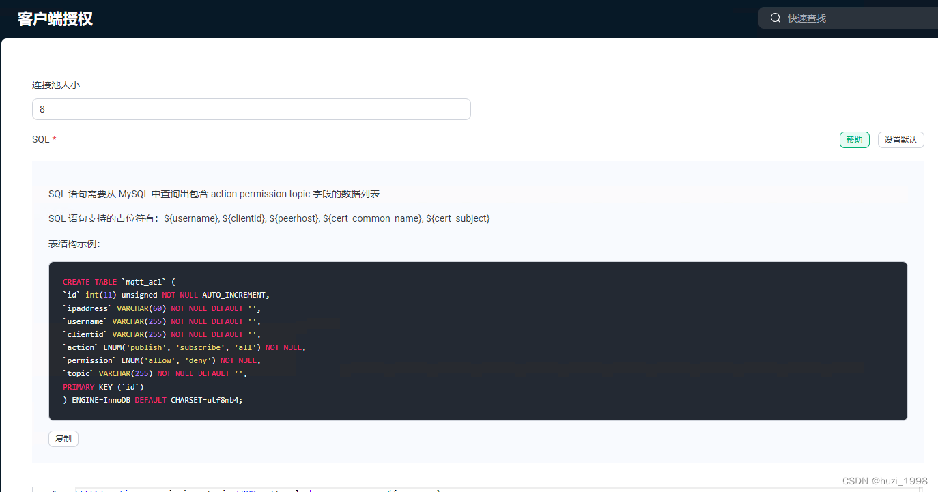Click the `action` ENUM line
The height and width of the screenshot is (492, 938).
tap(184, 347)
